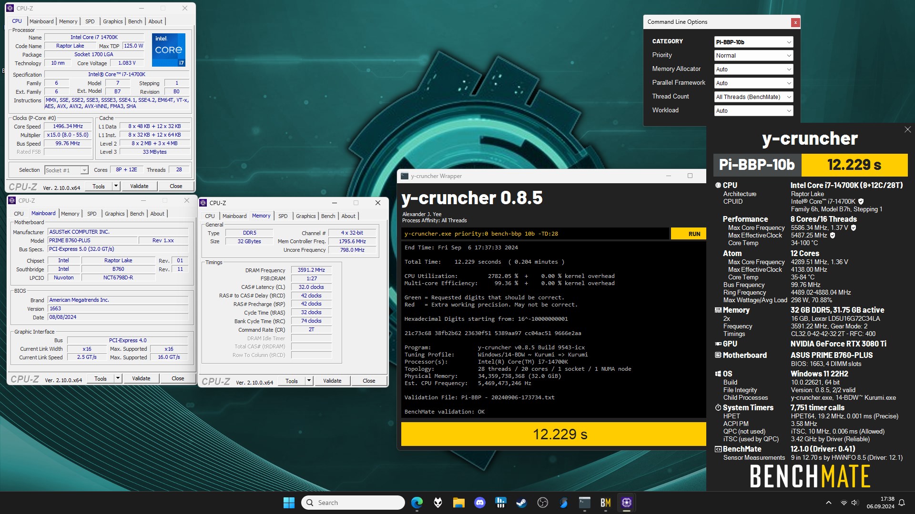Click Close in the Mainboard-tab CPU-Z window
The image size is (915, 514).
pyautogui.click(x=178, y=378)
